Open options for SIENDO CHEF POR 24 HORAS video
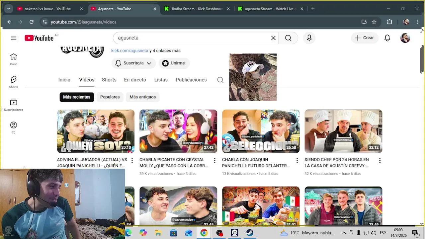The height and width of the screenshot is (239, 425). click(x=380, y=161)
